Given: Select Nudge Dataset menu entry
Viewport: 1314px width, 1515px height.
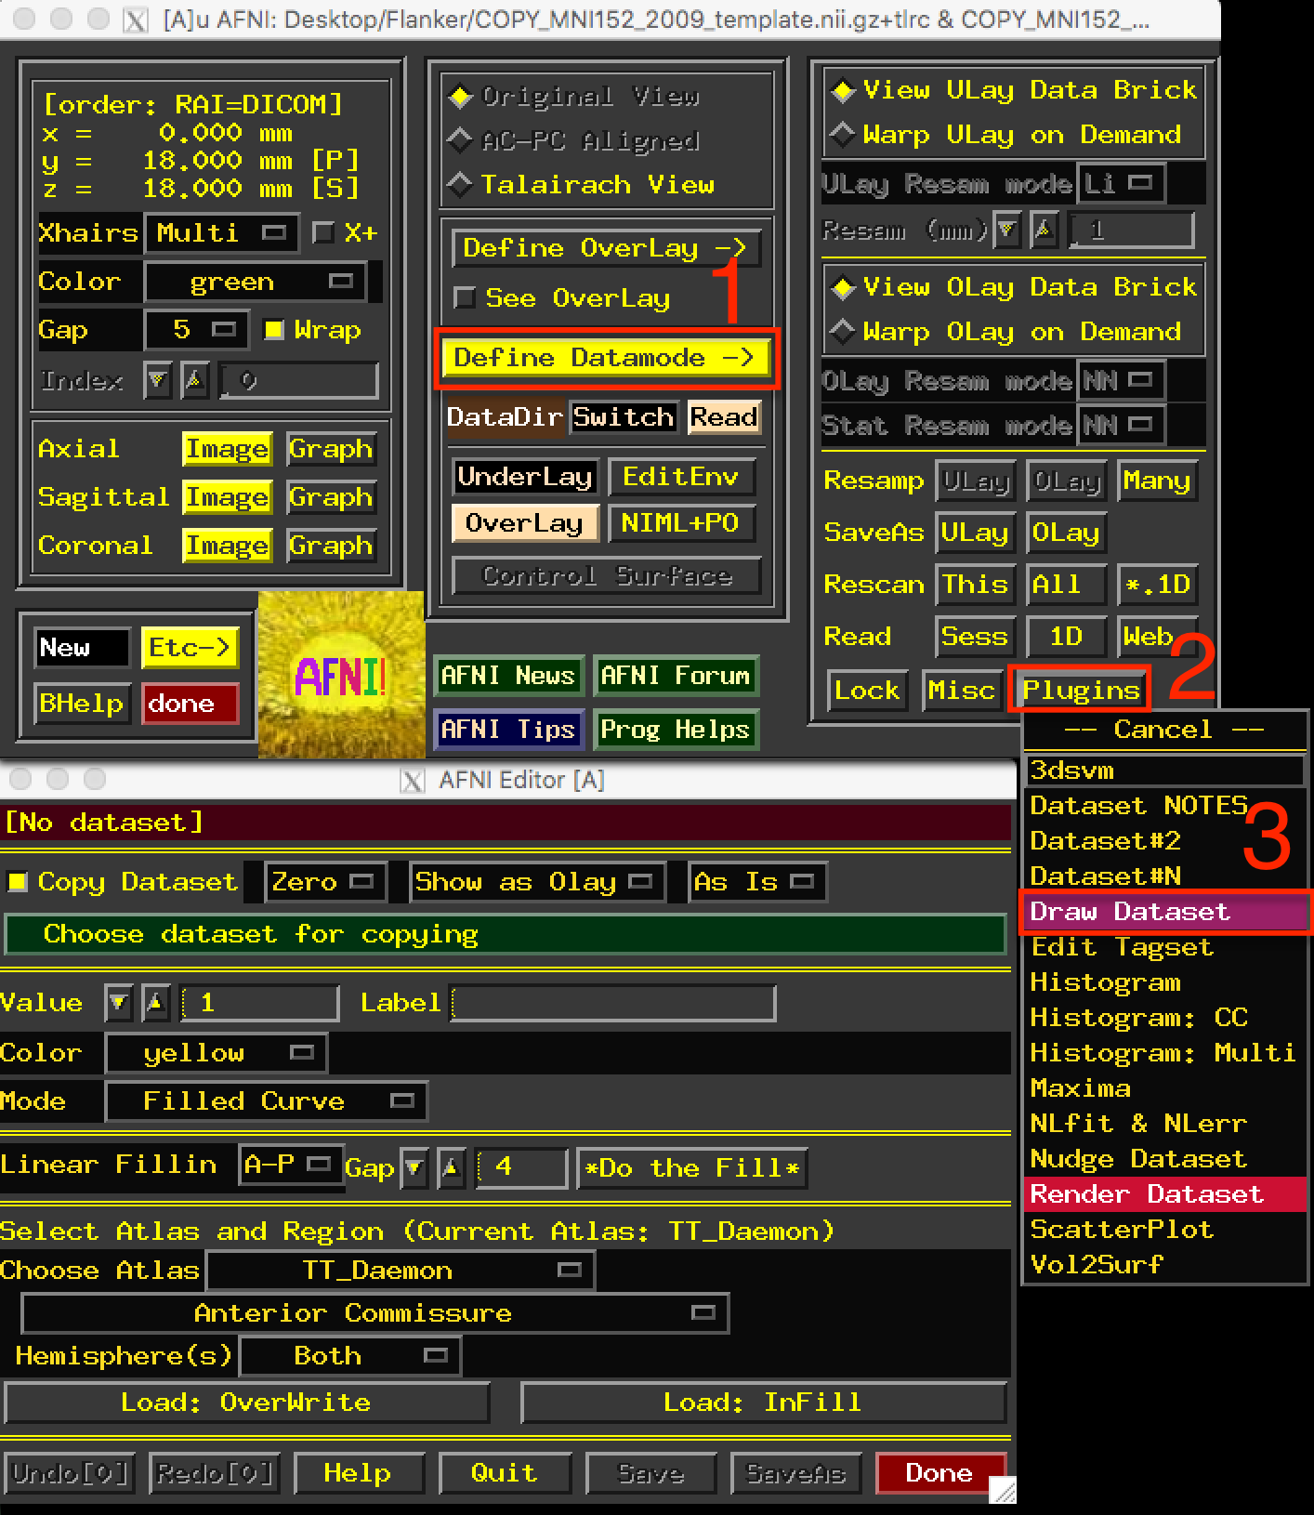Looking at the screenshot, I should click(1164, 1159).
